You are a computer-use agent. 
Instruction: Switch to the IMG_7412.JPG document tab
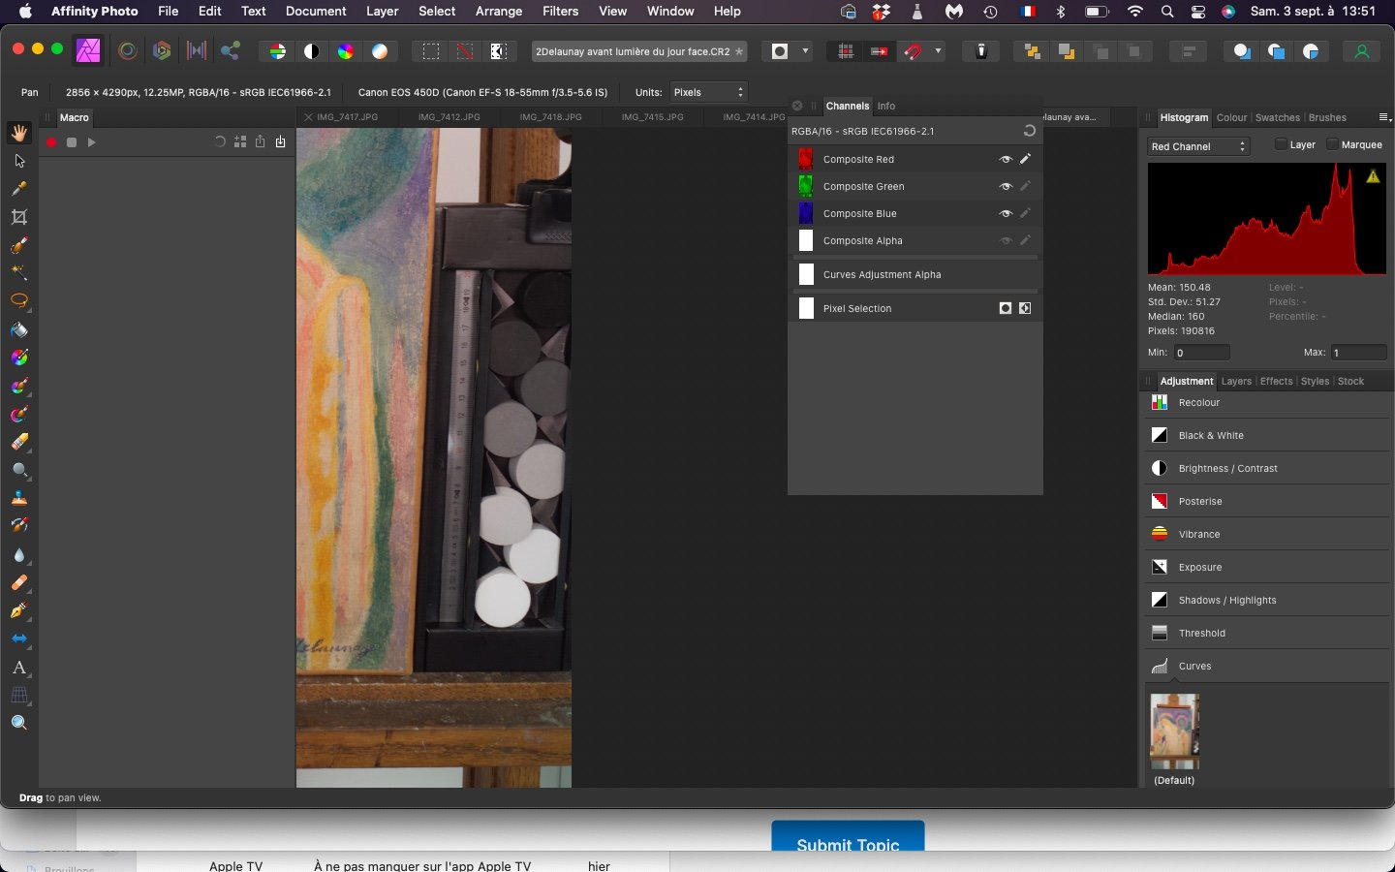(449, 116)
